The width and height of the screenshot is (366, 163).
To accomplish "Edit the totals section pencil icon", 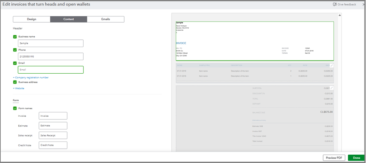I will pos(332,88).
